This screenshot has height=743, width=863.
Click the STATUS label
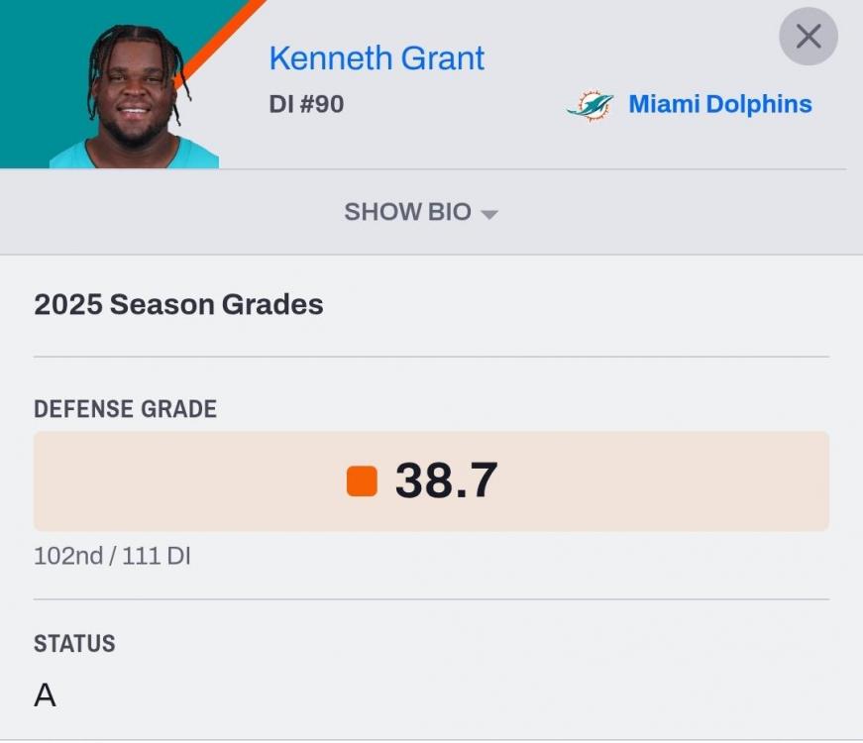pos(74,644)
